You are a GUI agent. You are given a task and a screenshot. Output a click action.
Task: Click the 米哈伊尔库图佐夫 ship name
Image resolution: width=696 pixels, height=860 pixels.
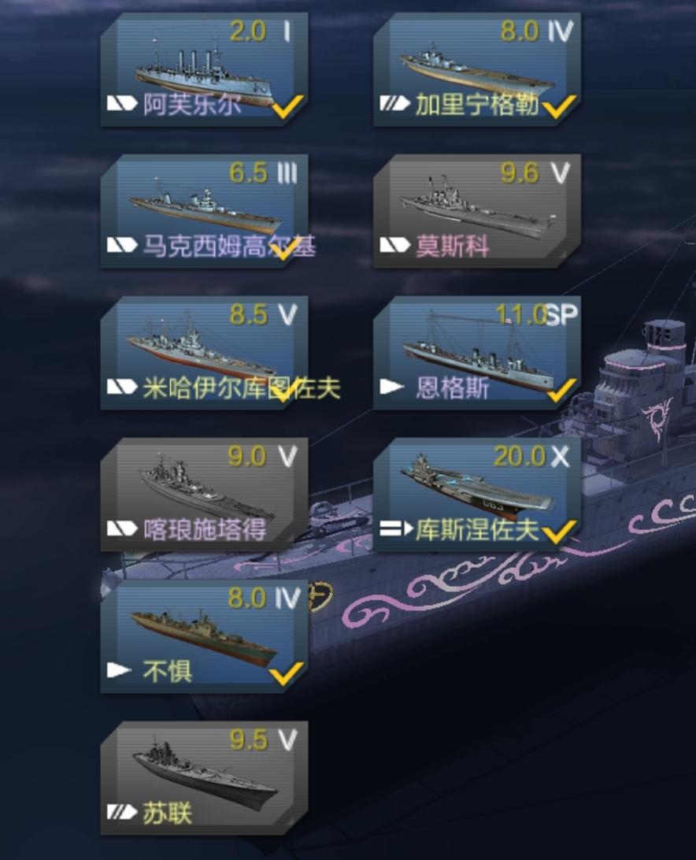242,388
